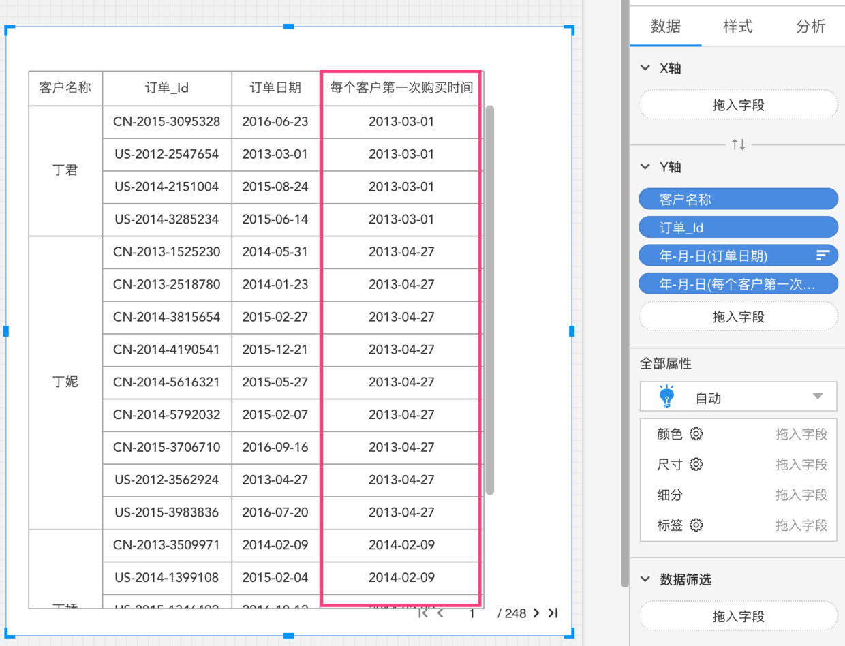Click order cell CN-2014-4190541
The image size is (845, 646).
[167, 350]
